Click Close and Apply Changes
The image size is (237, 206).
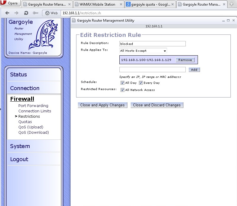[103, 105]
